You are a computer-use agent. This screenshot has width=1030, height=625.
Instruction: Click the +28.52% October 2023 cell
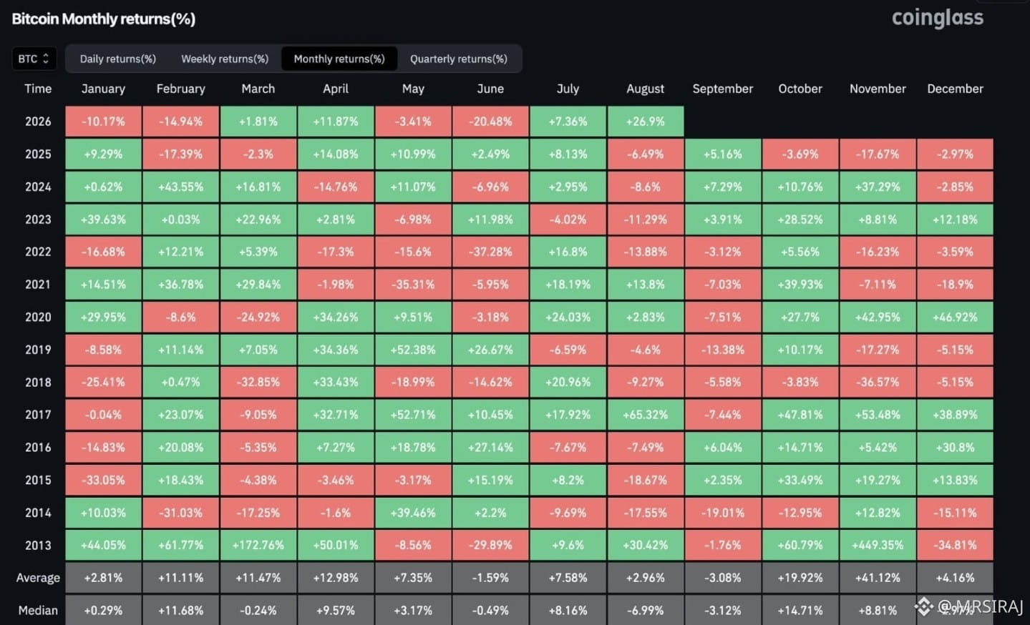(x=800, y=220)
